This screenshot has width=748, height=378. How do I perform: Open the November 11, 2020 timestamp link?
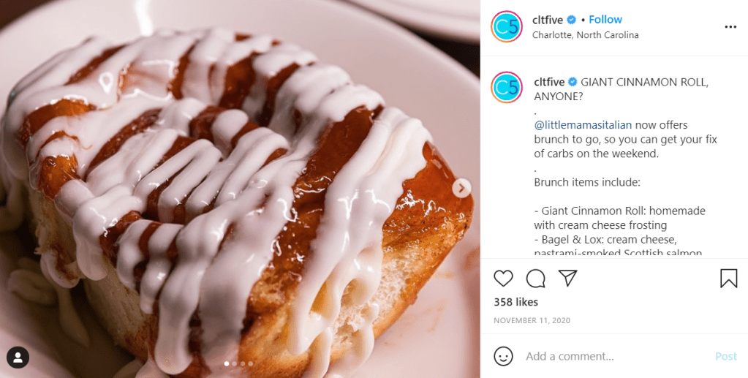[x=532, y=321]
